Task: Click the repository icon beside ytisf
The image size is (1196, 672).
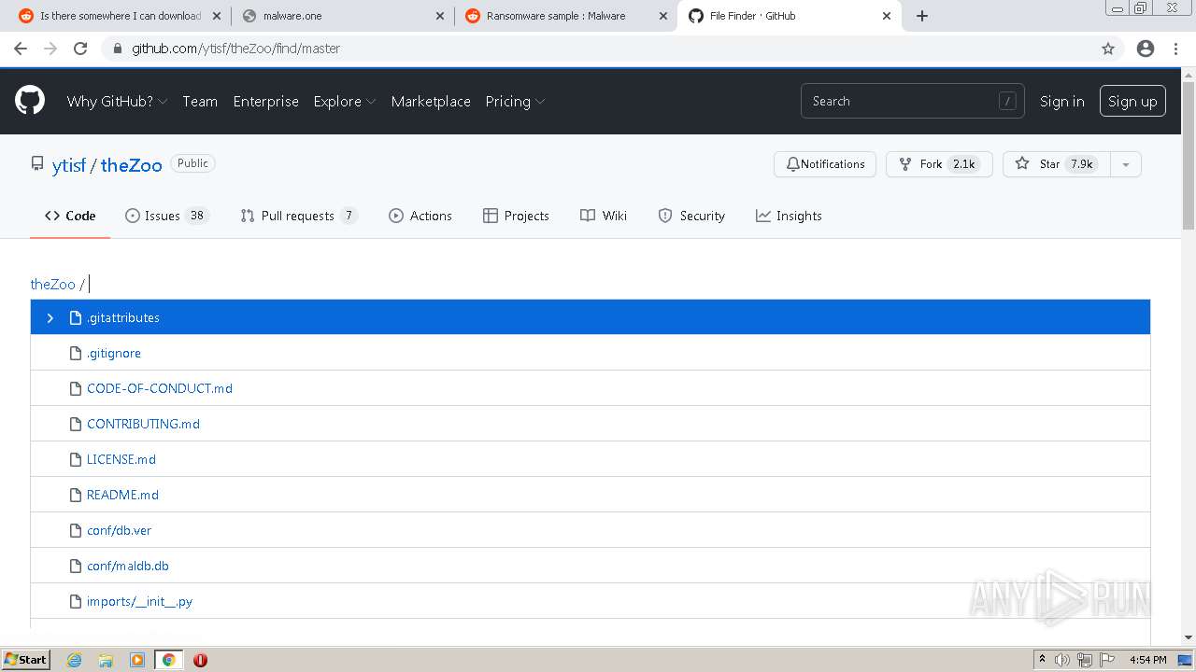Action: click(x=37, y=164)
